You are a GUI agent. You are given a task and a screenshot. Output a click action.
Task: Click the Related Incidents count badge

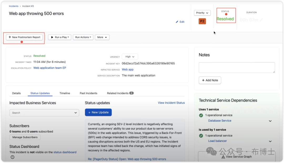[131, 93]
